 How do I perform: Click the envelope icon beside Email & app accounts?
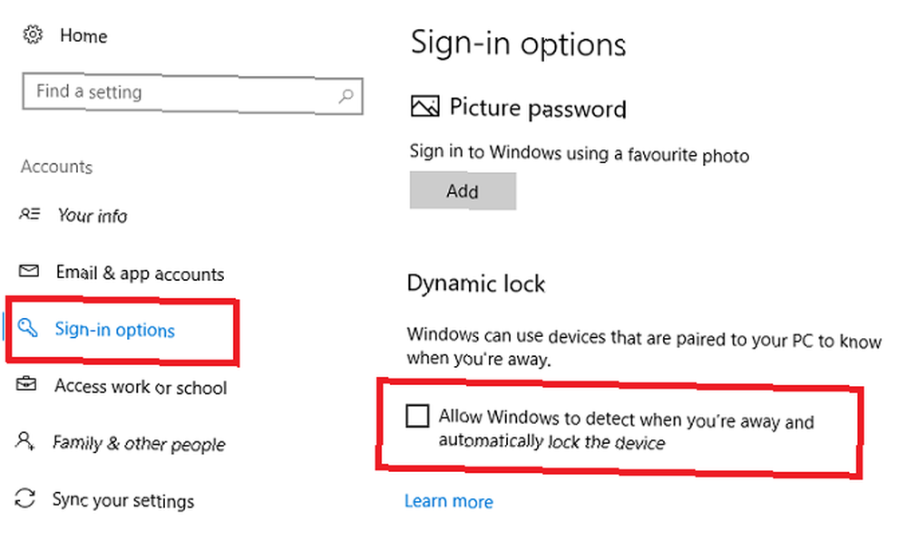point(28,270)
